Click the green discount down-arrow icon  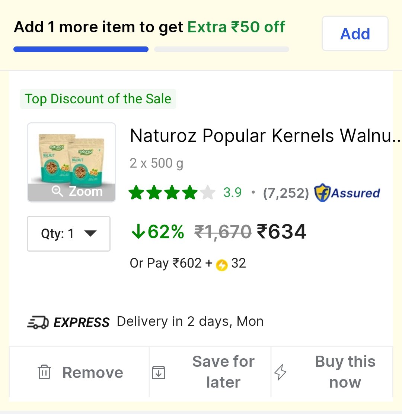[x=138, y=232]
